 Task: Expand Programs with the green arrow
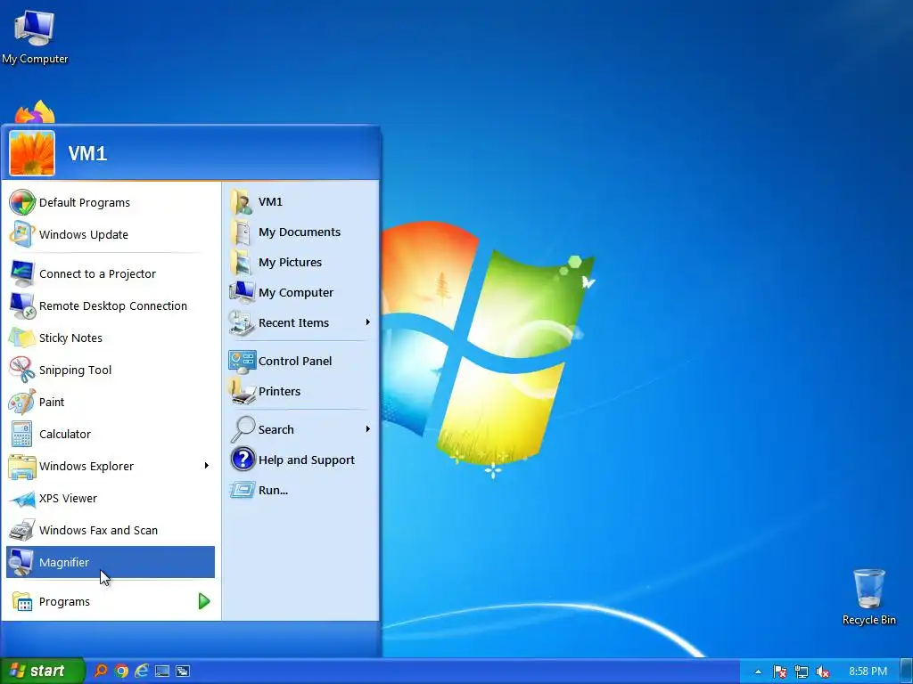click(x=204, y=601)
